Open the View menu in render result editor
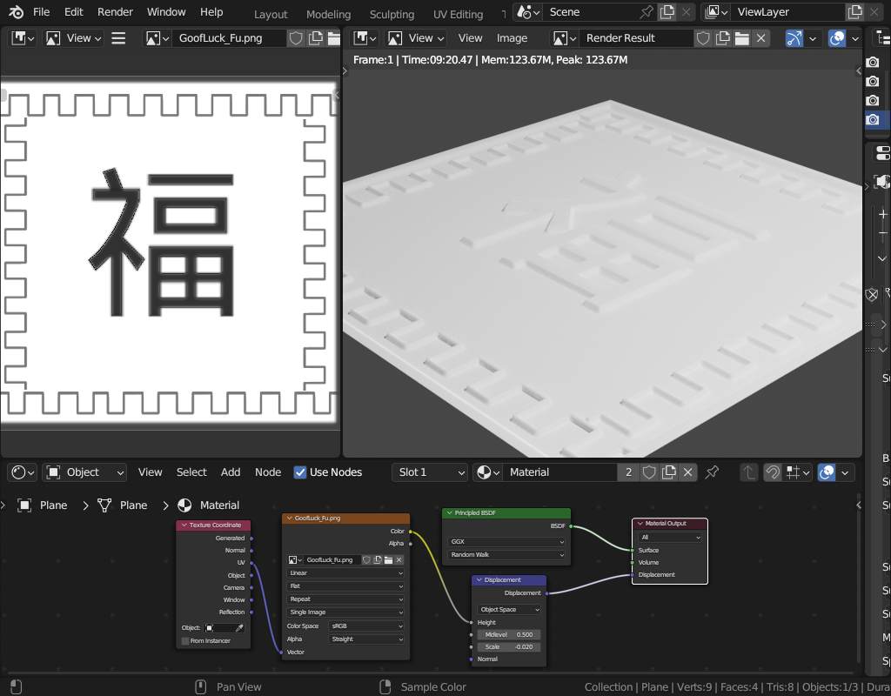Viewport: 891px width, 696px height. point(470,38)
